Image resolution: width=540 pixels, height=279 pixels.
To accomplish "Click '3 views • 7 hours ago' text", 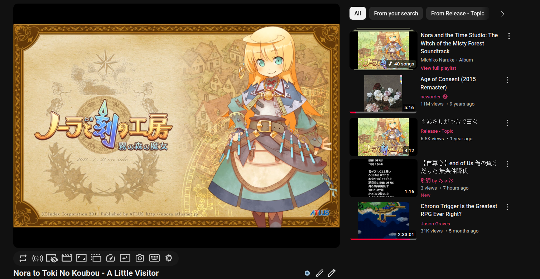I will (x=444, y=188).
